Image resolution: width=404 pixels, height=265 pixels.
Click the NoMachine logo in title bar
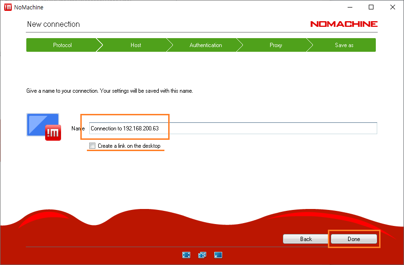click(8, 7)
